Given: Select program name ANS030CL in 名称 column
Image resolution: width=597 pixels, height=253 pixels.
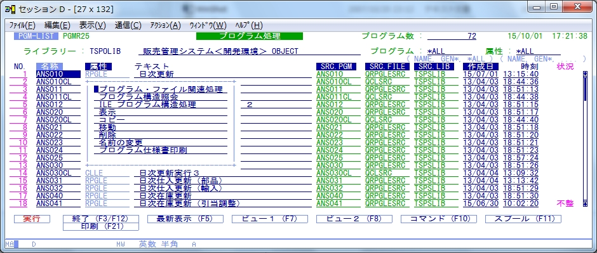Looking at the screenshot, I should pyautogui.click(x=58, y=173).
